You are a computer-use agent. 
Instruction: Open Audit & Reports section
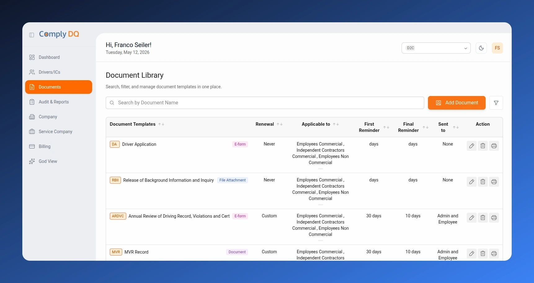pyautogui.click(x=59, y=102)
